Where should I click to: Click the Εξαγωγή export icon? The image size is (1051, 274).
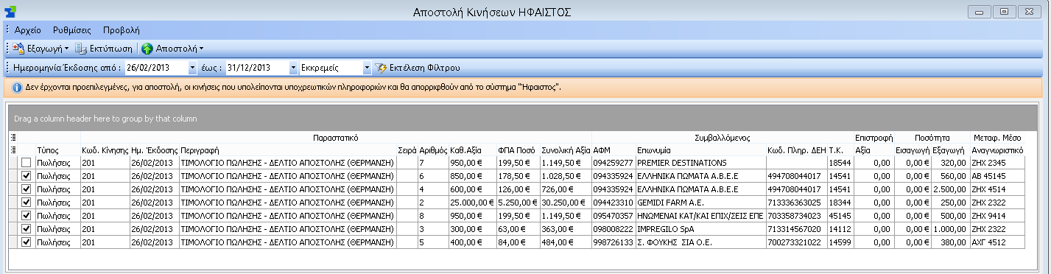point(18,49)
